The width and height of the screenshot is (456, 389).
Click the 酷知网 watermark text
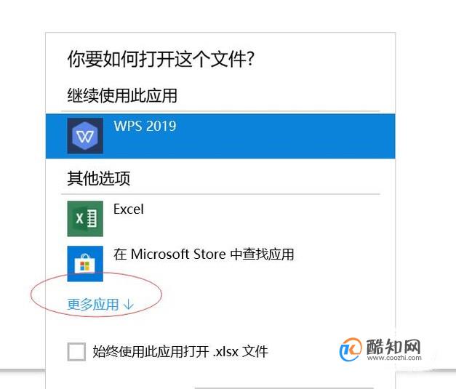point(393,346)
